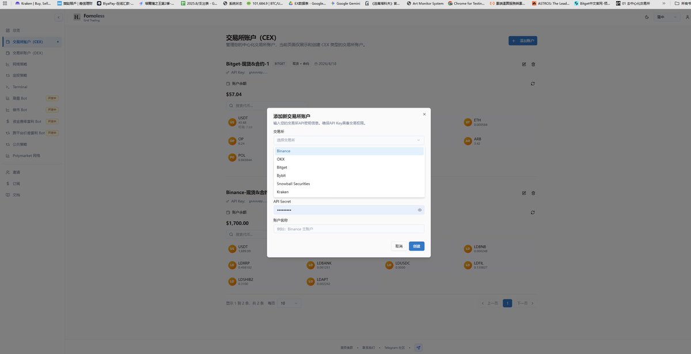Click the 上一页 previous page button
The height and width of the screenshot is (354, 691).
489,303
